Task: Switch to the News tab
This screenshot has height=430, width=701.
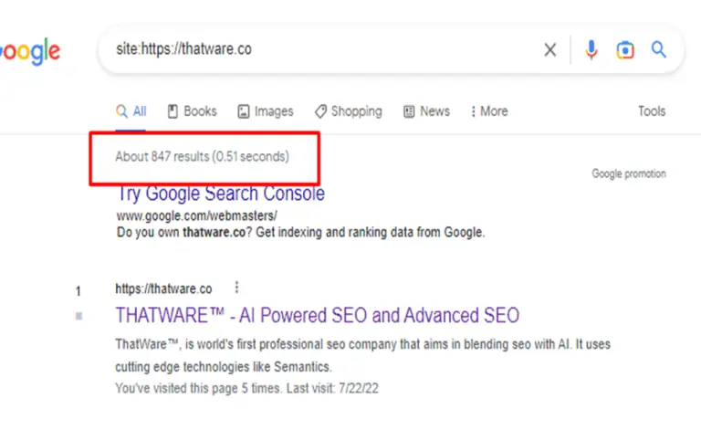Action: pyautogui.click(x=426, y=111)
